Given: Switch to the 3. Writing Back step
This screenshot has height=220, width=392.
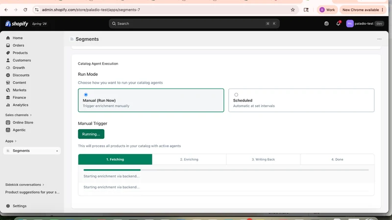Looking at the screenshot, I should [263, 159].
